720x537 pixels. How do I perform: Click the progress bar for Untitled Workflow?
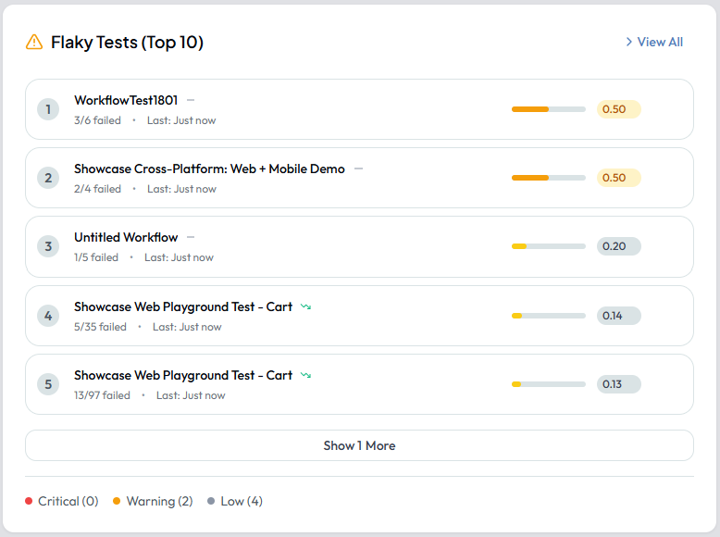tap(548, 246)
